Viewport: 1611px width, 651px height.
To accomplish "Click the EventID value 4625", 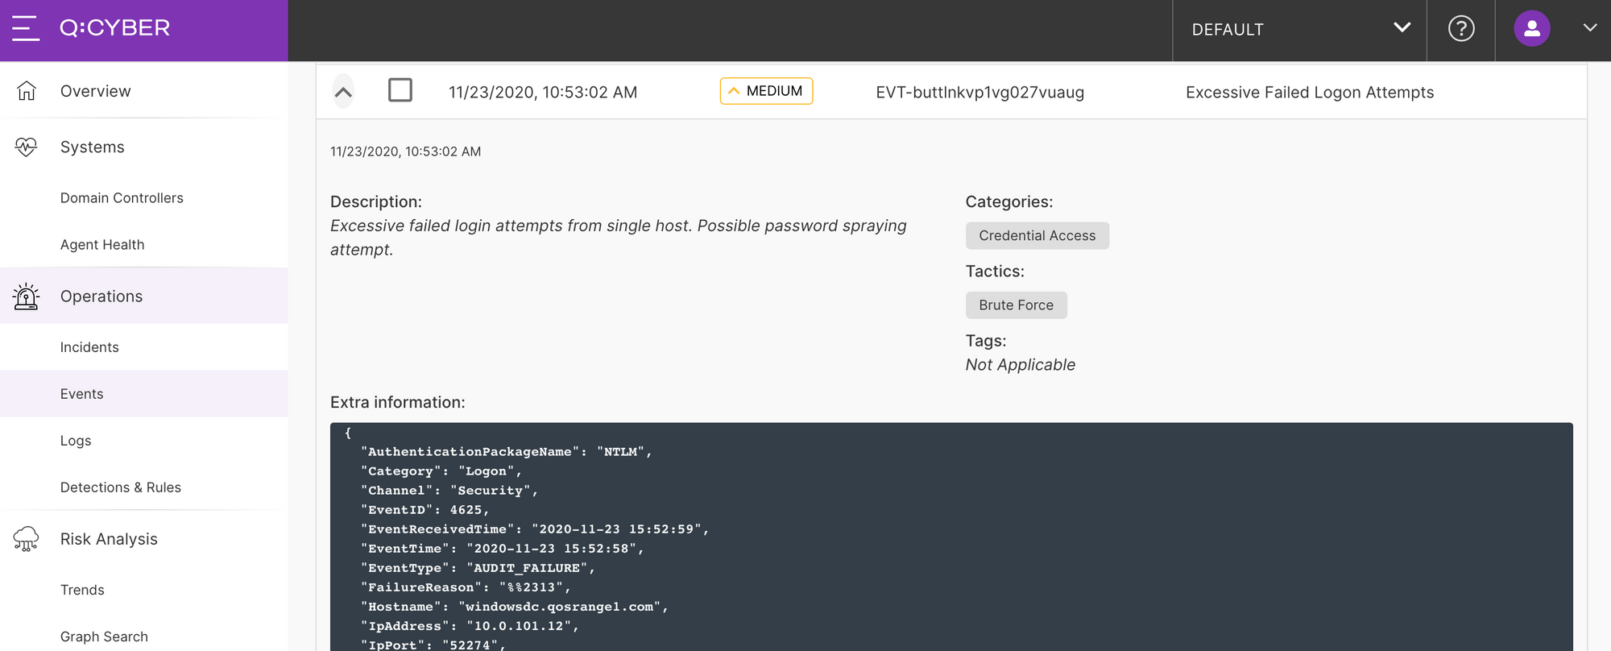I will [x=466, y=510].
